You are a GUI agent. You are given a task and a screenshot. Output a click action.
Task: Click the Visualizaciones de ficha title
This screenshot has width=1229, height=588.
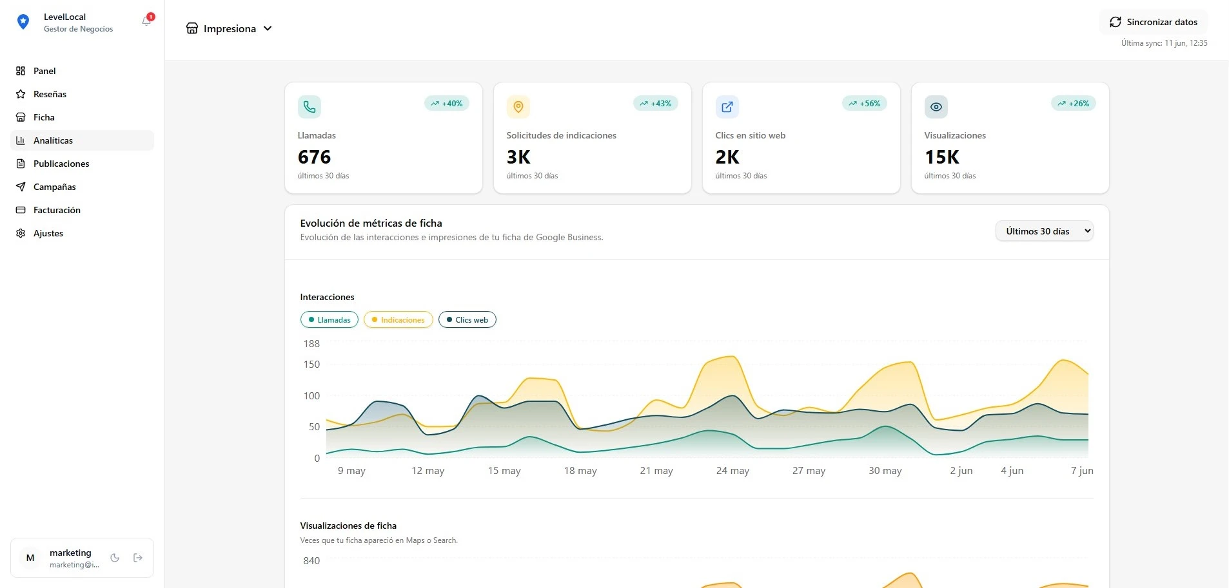click(x=348, y=526)
